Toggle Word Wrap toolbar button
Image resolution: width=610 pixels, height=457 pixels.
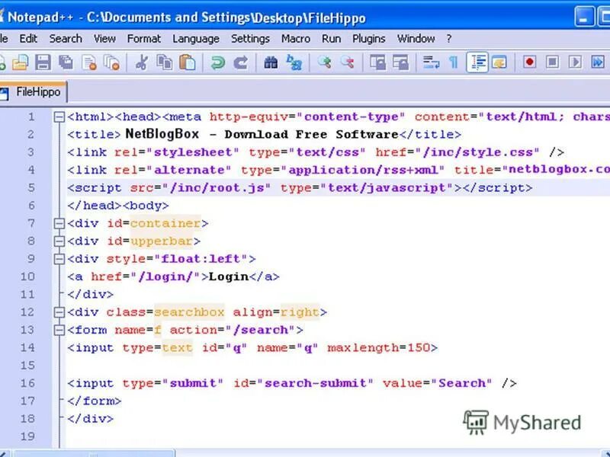coord(431,62)
